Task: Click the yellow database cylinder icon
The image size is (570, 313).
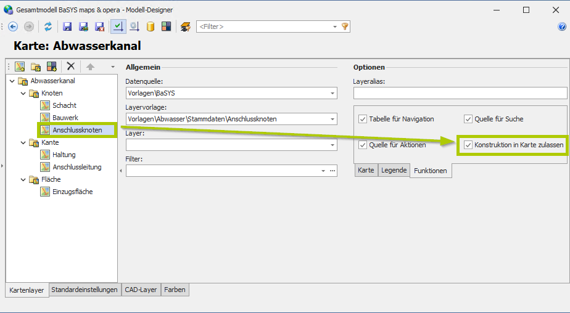Action: [x=151, y=26]
